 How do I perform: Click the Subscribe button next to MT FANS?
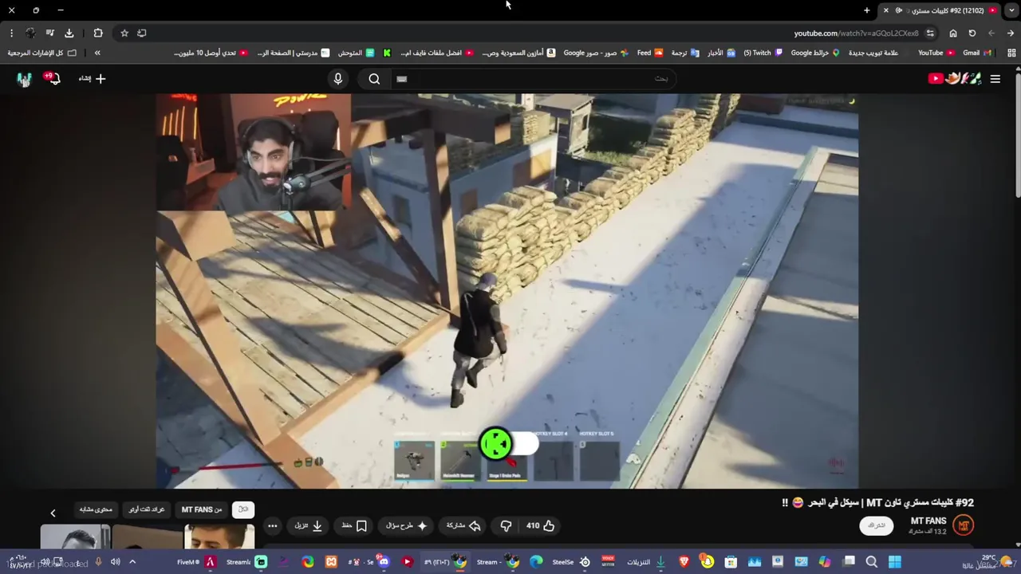pos(877,525)
